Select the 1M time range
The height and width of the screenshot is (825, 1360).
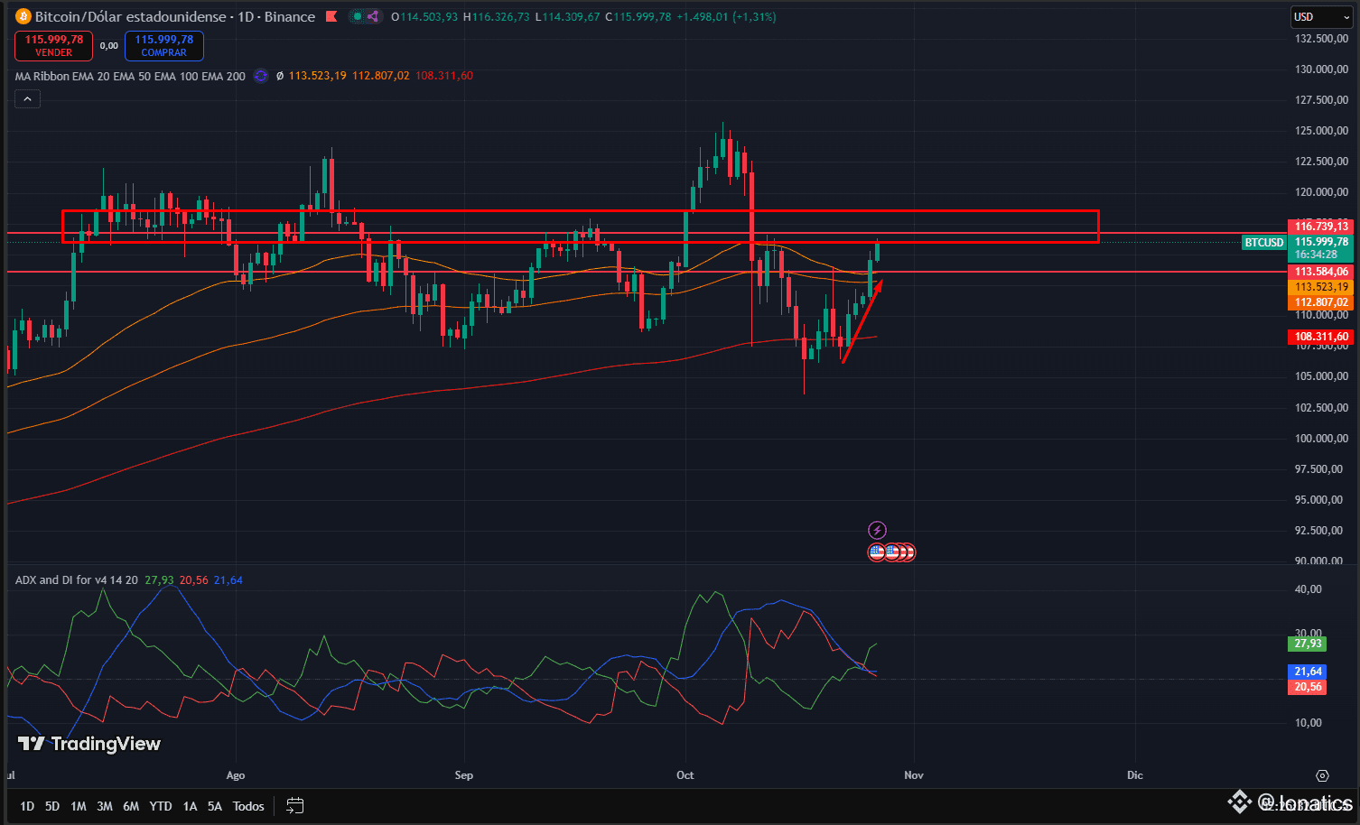click(79, 806)
